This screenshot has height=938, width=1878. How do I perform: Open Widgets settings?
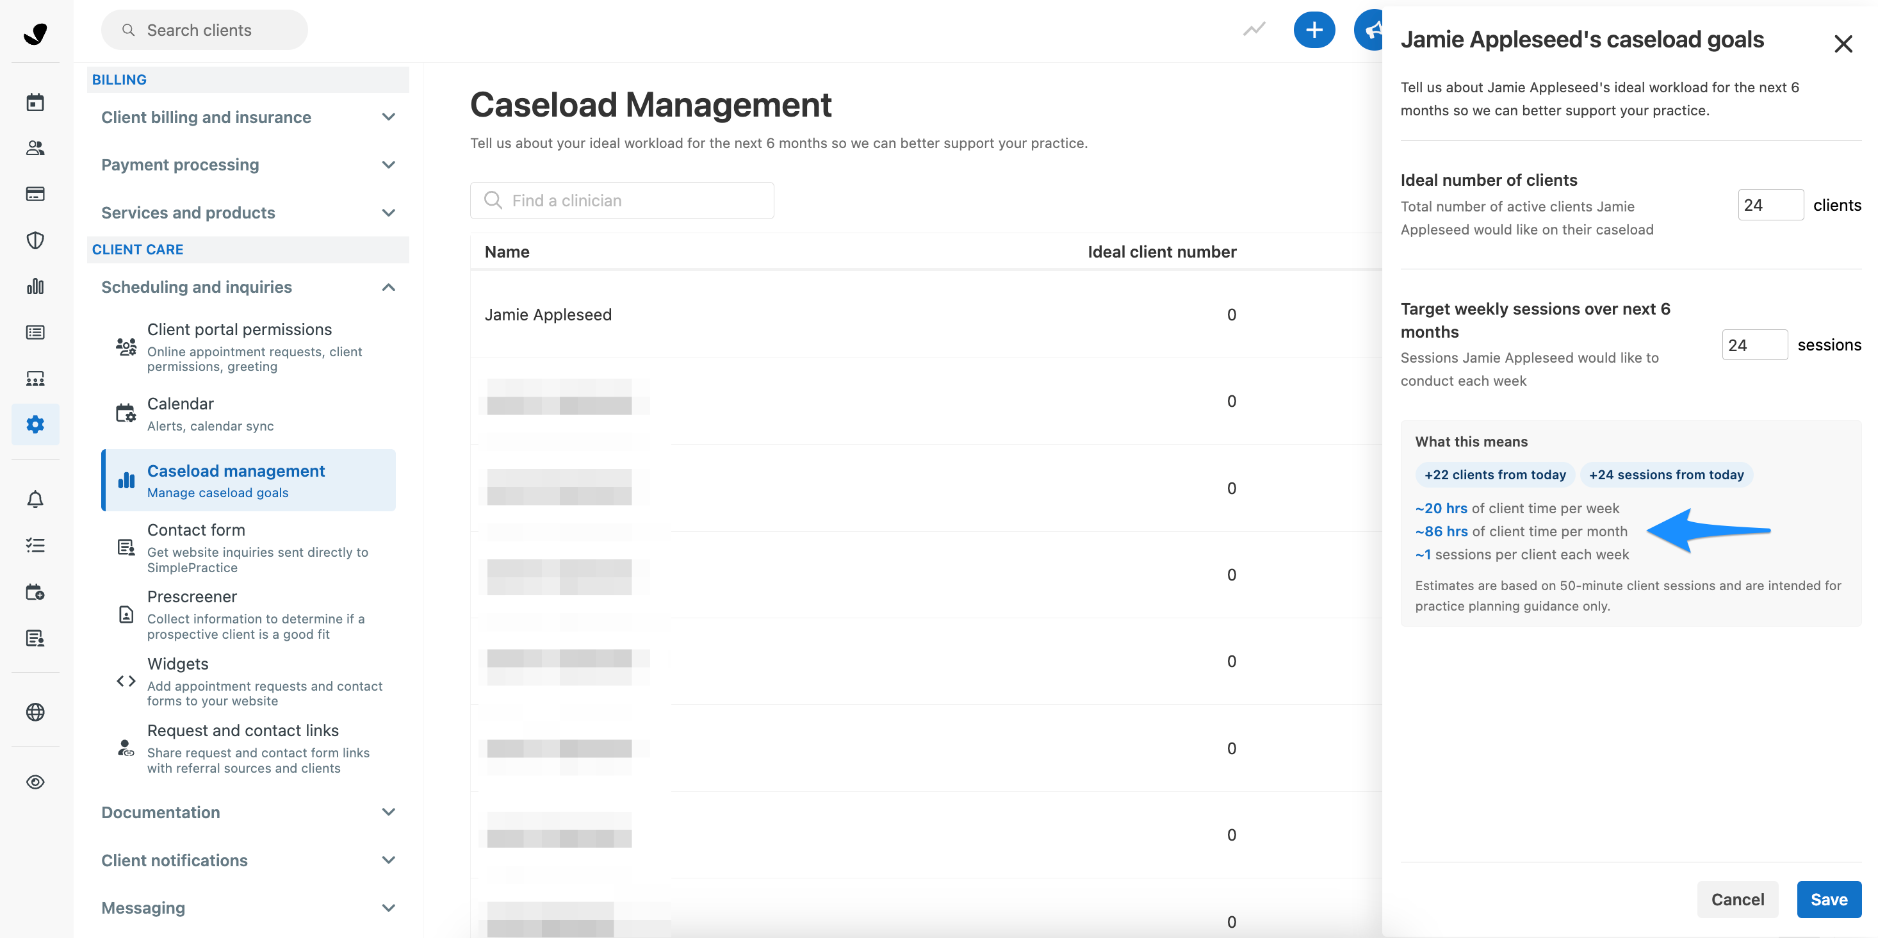tap(248, 682)
